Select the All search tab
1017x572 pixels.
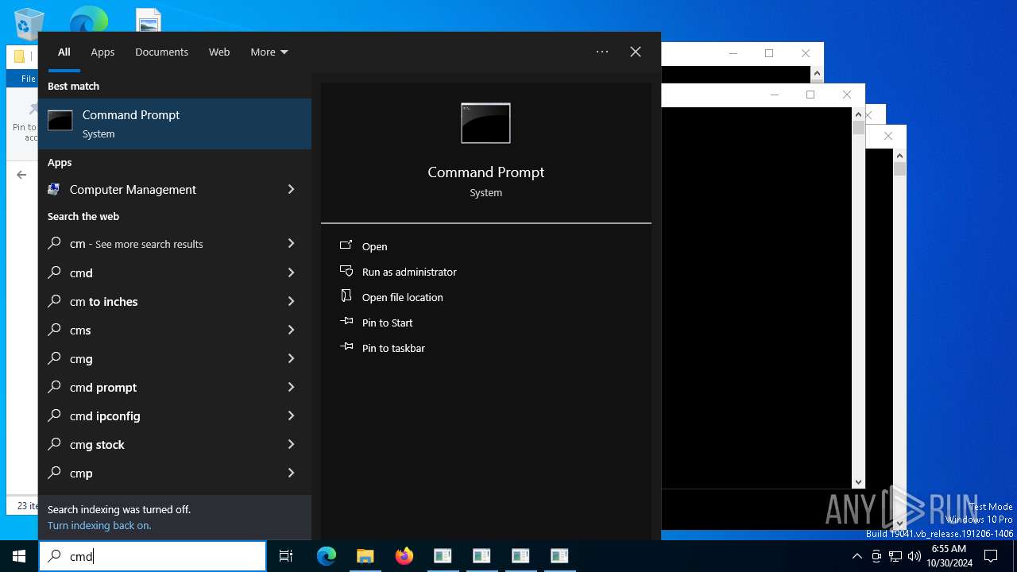click(64, 52)
